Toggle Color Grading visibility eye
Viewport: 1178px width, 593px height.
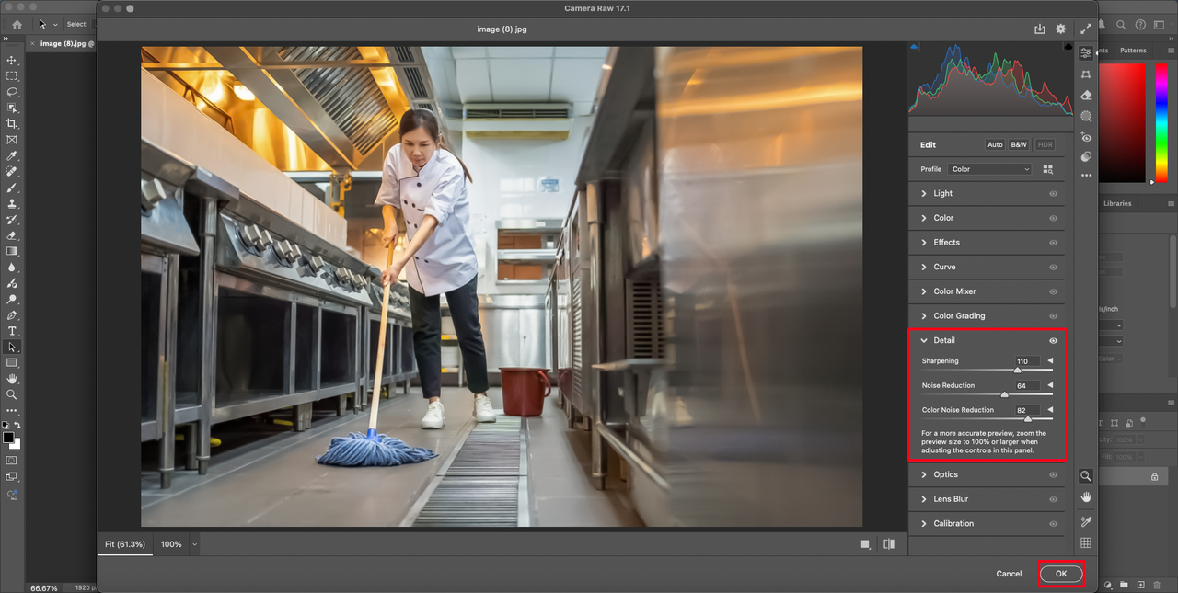1054,316
